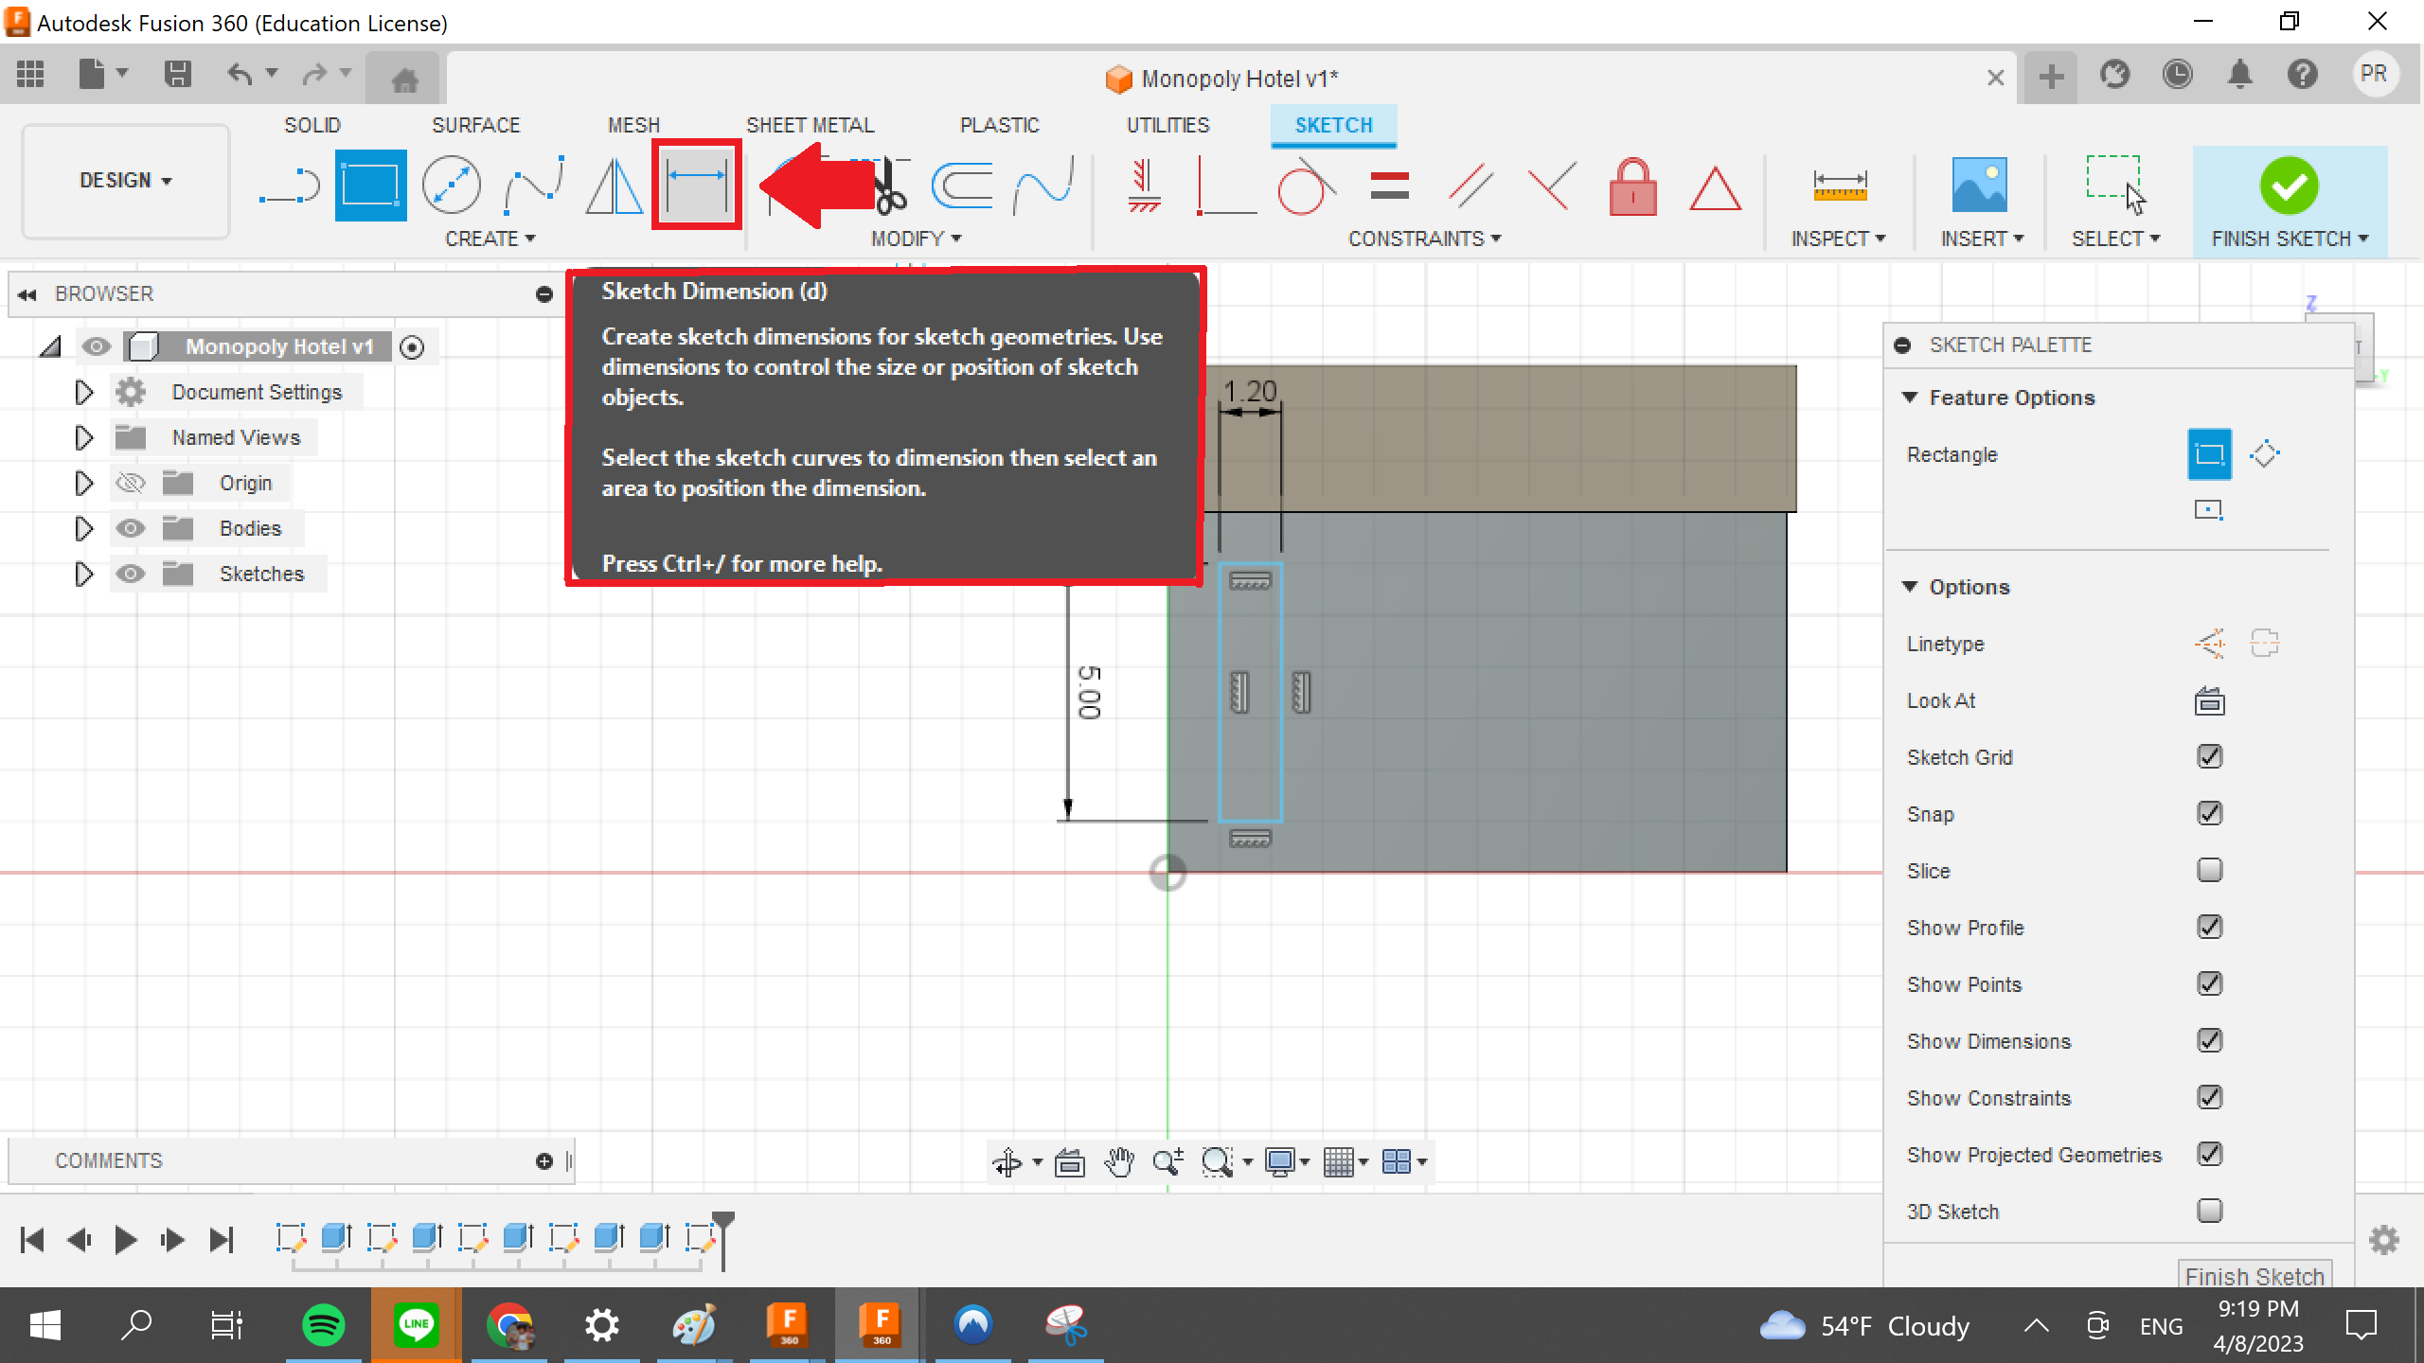Disable the Show Dimensions checkbox

2208,1040
